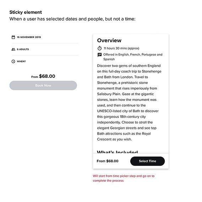Click the Sticky element title
202x202 pixels.
(x=26, y=12)
